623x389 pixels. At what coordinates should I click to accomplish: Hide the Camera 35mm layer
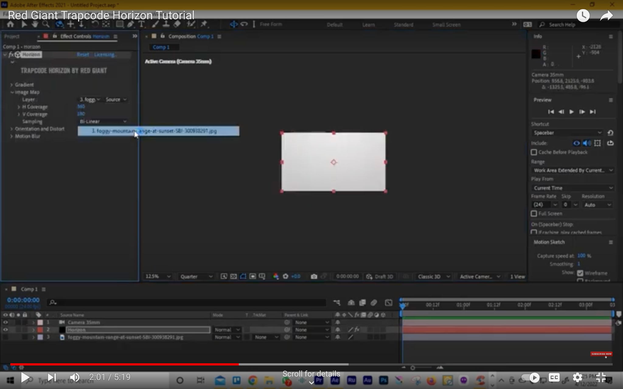coord(5,322)
